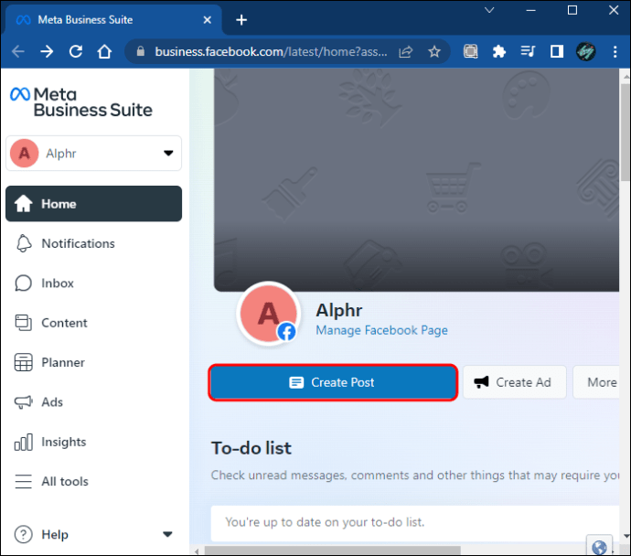Image resolution: width=631 pixels, height=556 pixels.
Task: Open Manage Facebook Page link
Action: point(381,330)
